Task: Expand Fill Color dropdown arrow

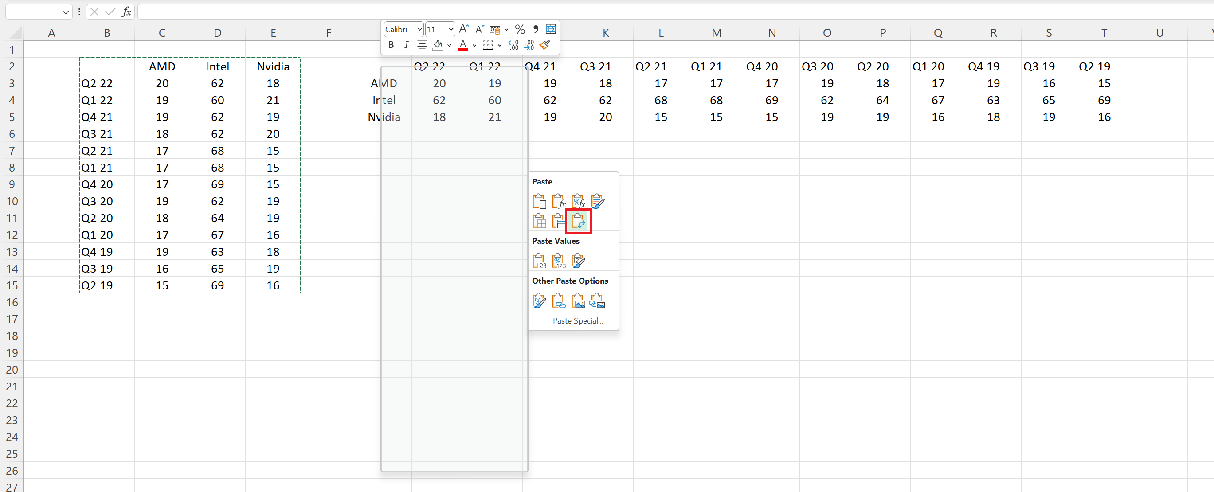Action: tap(449, 45)
